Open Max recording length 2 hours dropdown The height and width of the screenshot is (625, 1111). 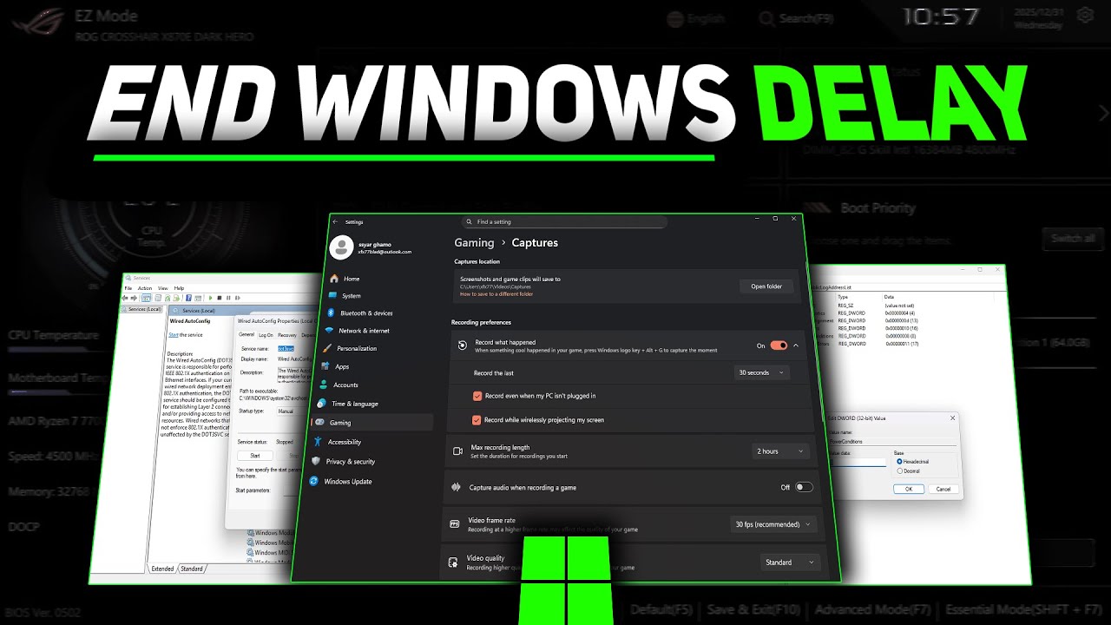[x=780, y=451]
